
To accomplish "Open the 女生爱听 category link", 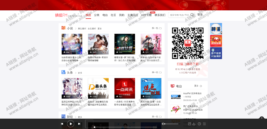I will 92,29.
